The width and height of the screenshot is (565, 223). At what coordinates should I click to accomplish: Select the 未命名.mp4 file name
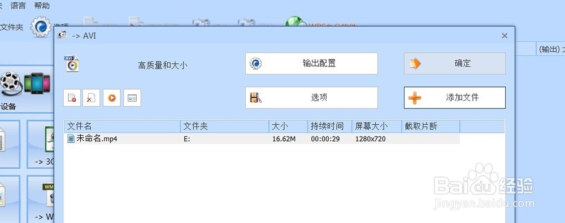pyautogui.click(x=97, y=139)
